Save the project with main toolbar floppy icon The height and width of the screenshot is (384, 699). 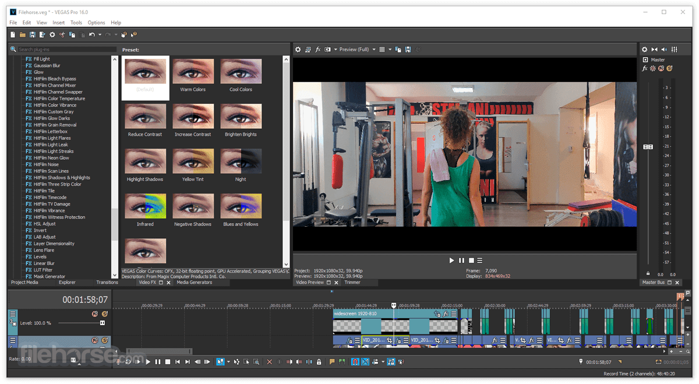[x=33, y=35]
